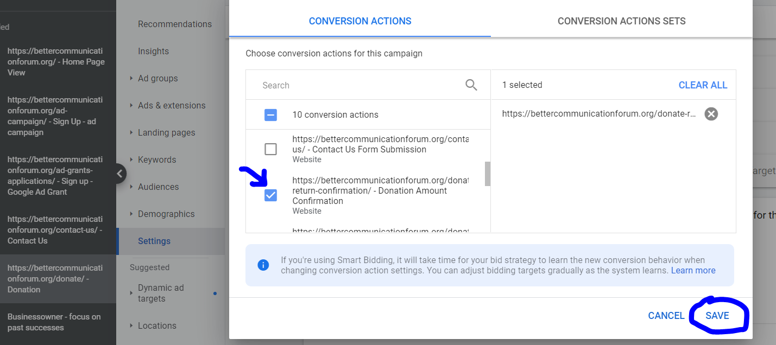Click the info icon in Smart Bidding notice
Screen dimensions: 776x345
pos(263,265)
